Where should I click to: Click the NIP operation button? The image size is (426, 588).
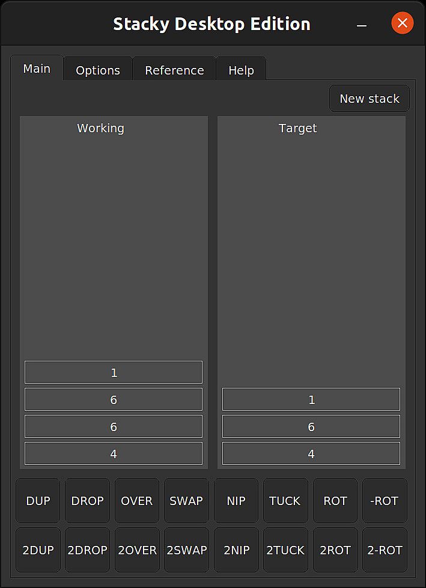[236, 500]
